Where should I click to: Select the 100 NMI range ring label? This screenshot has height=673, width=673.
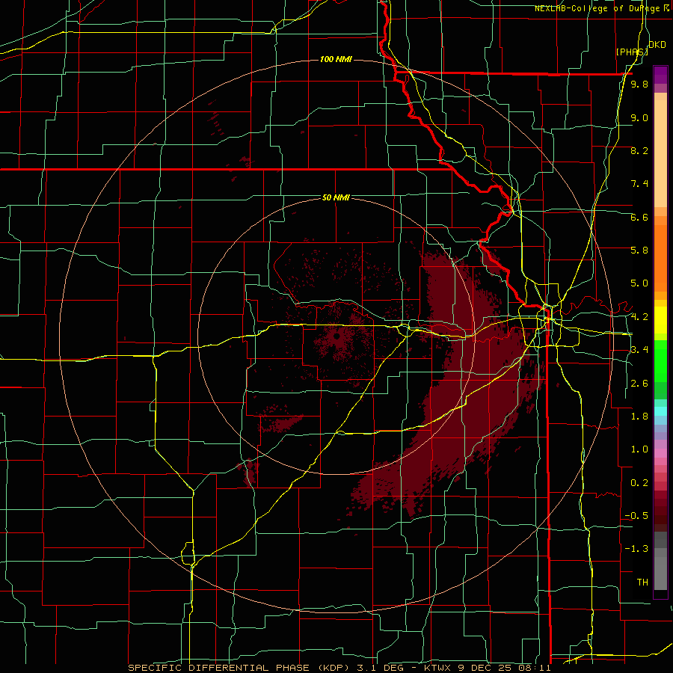(336, 59)
